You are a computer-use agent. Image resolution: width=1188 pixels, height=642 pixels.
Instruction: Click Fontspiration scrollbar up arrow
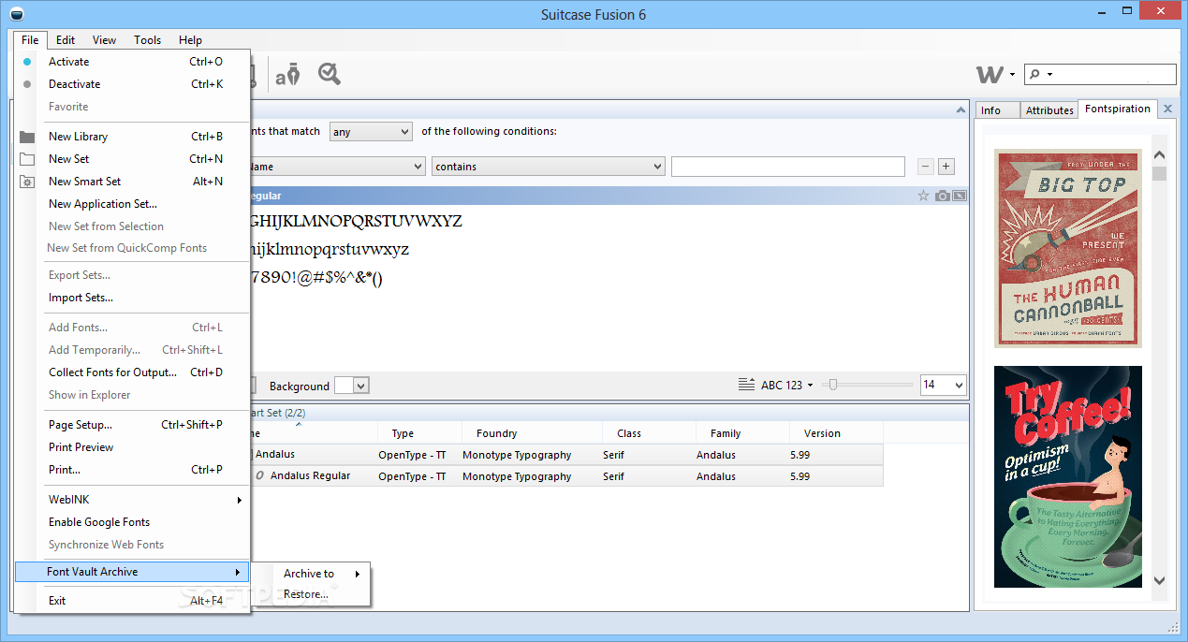click(x=1159, y=154)
